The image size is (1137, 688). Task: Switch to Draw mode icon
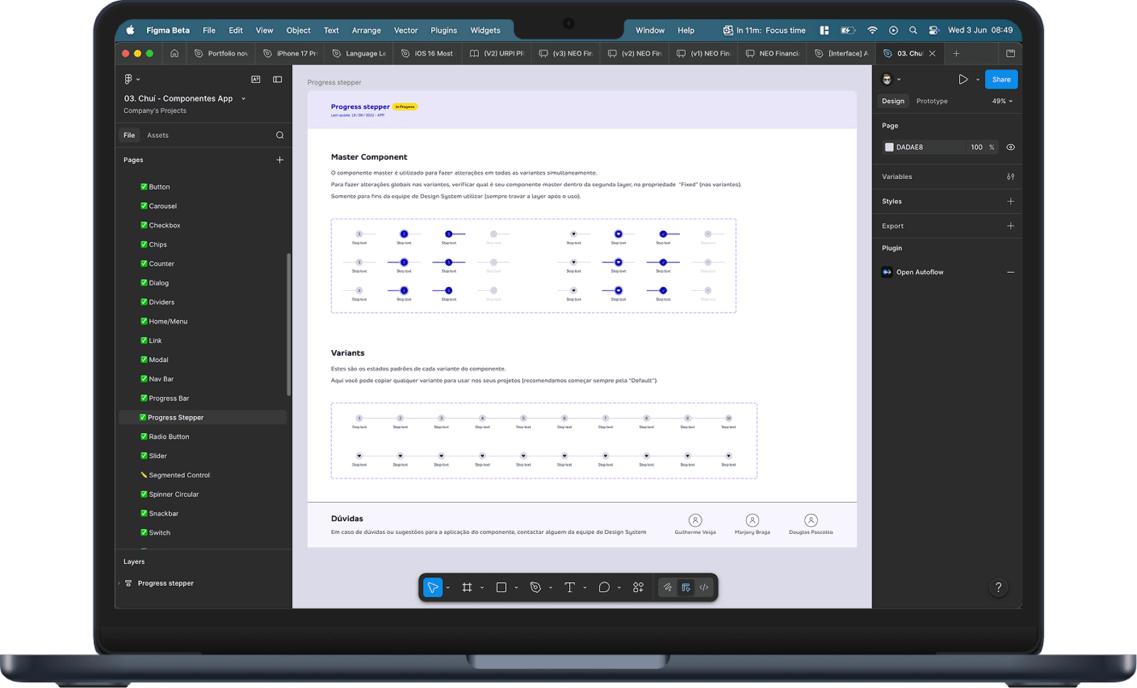pyautogui.click(x=667, y=587)
